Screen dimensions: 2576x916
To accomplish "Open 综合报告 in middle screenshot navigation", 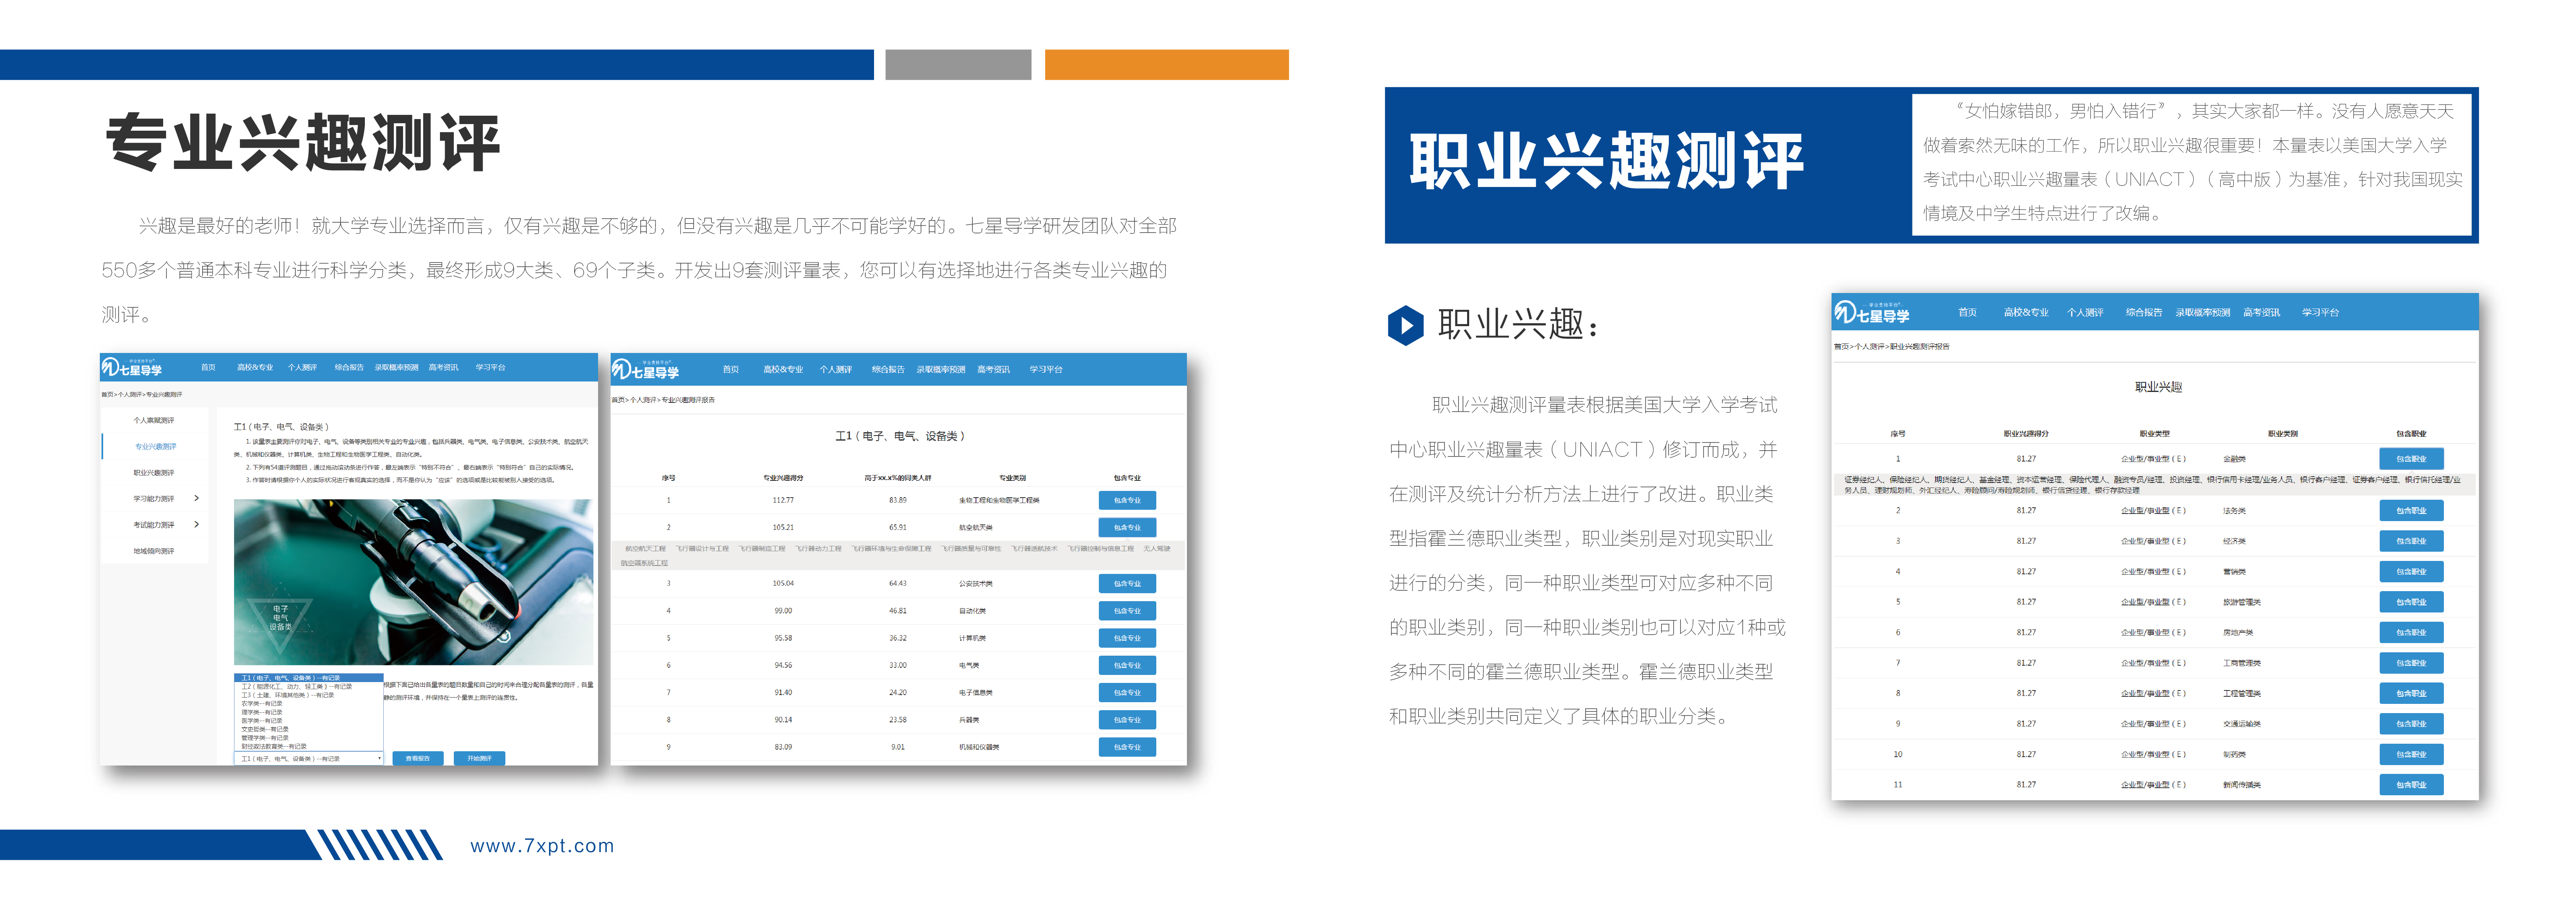I will click(x=887, y=370).
